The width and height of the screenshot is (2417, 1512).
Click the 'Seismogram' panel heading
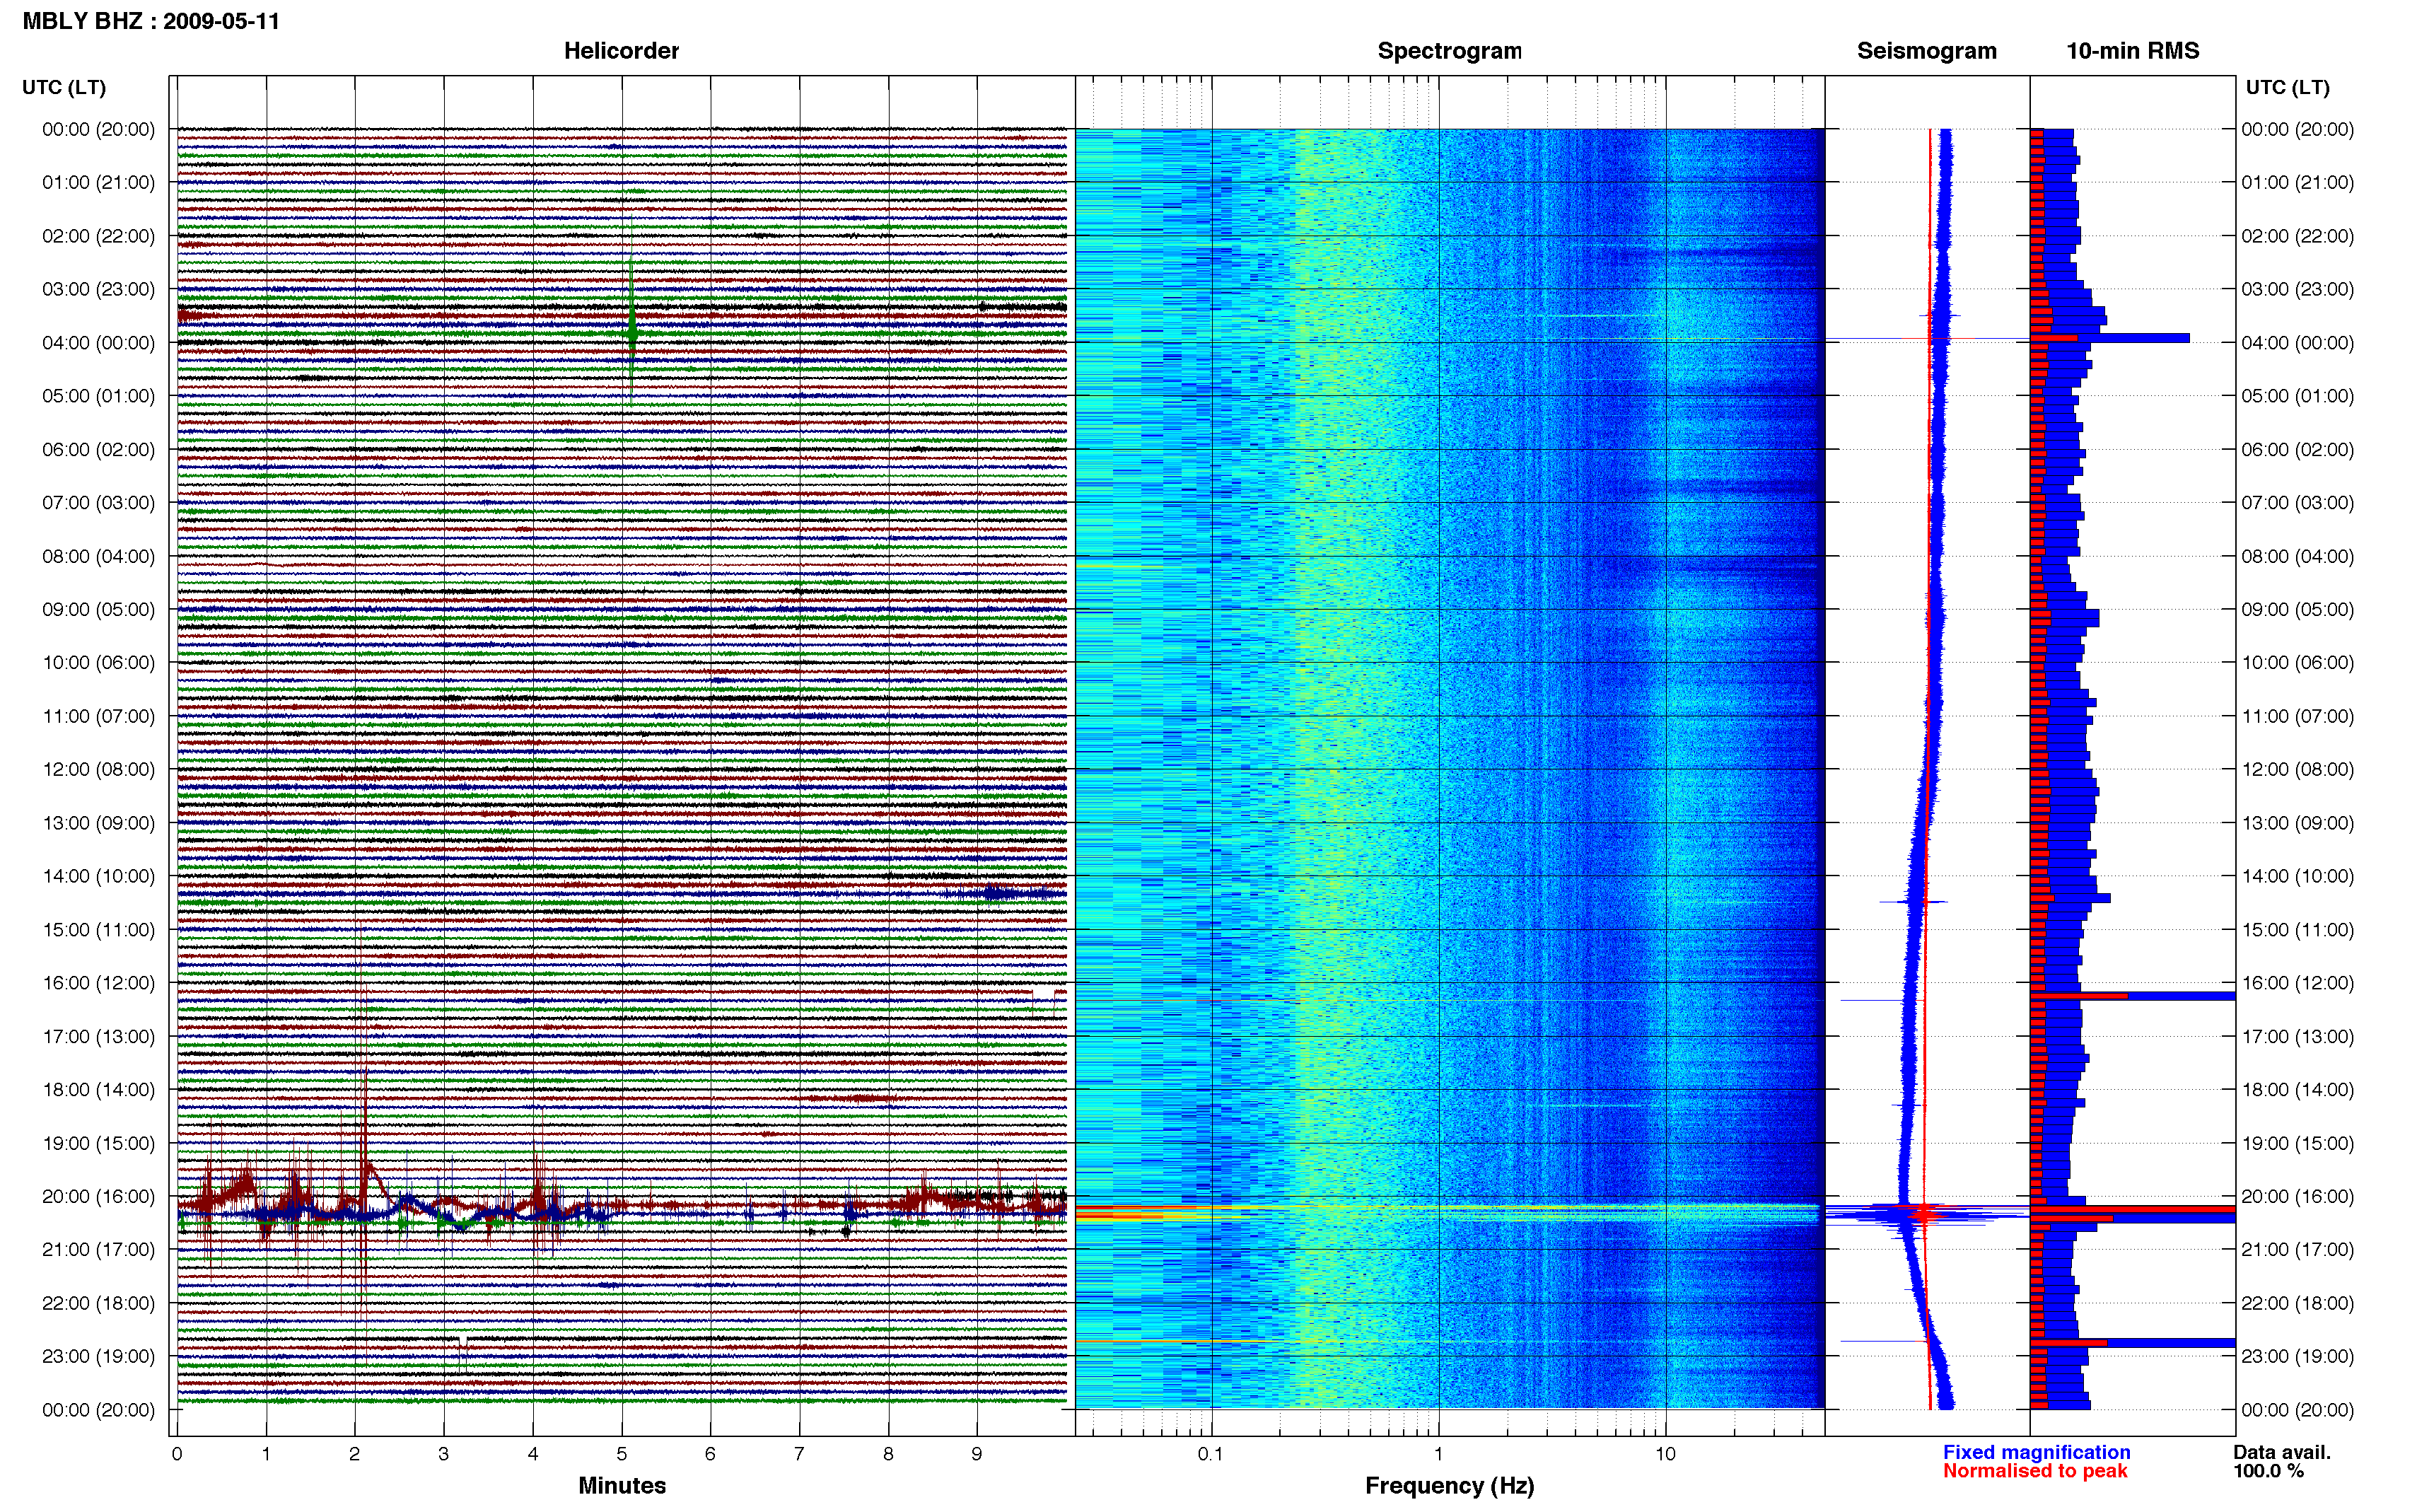point(1926,51)
